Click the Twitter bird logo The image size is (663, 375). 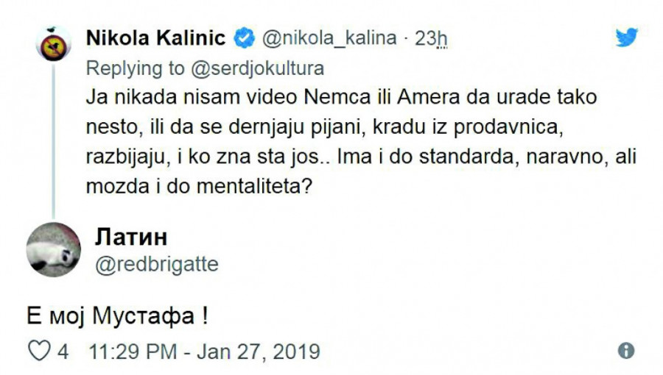[626, 37]
